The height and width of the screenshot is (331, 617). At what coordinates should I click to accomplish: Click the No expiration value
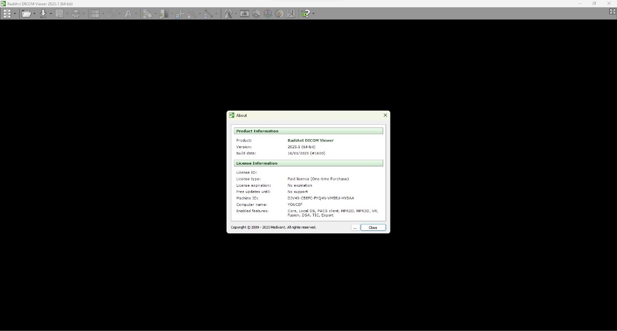click(300, 185)
